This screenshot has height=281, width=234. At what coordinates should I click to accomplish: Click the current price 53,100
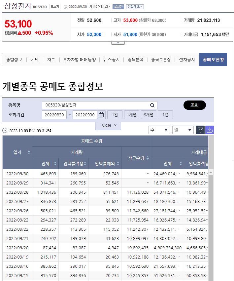click(x=18, y=24)
